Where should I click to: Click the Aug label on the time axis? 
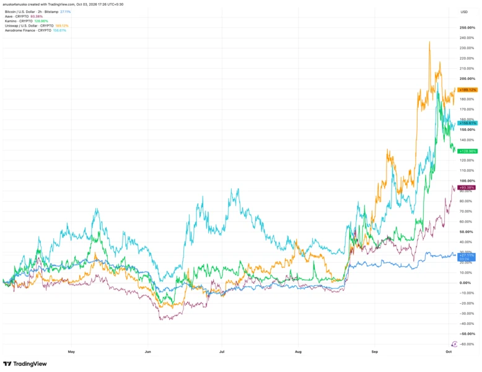coord(298,352)
